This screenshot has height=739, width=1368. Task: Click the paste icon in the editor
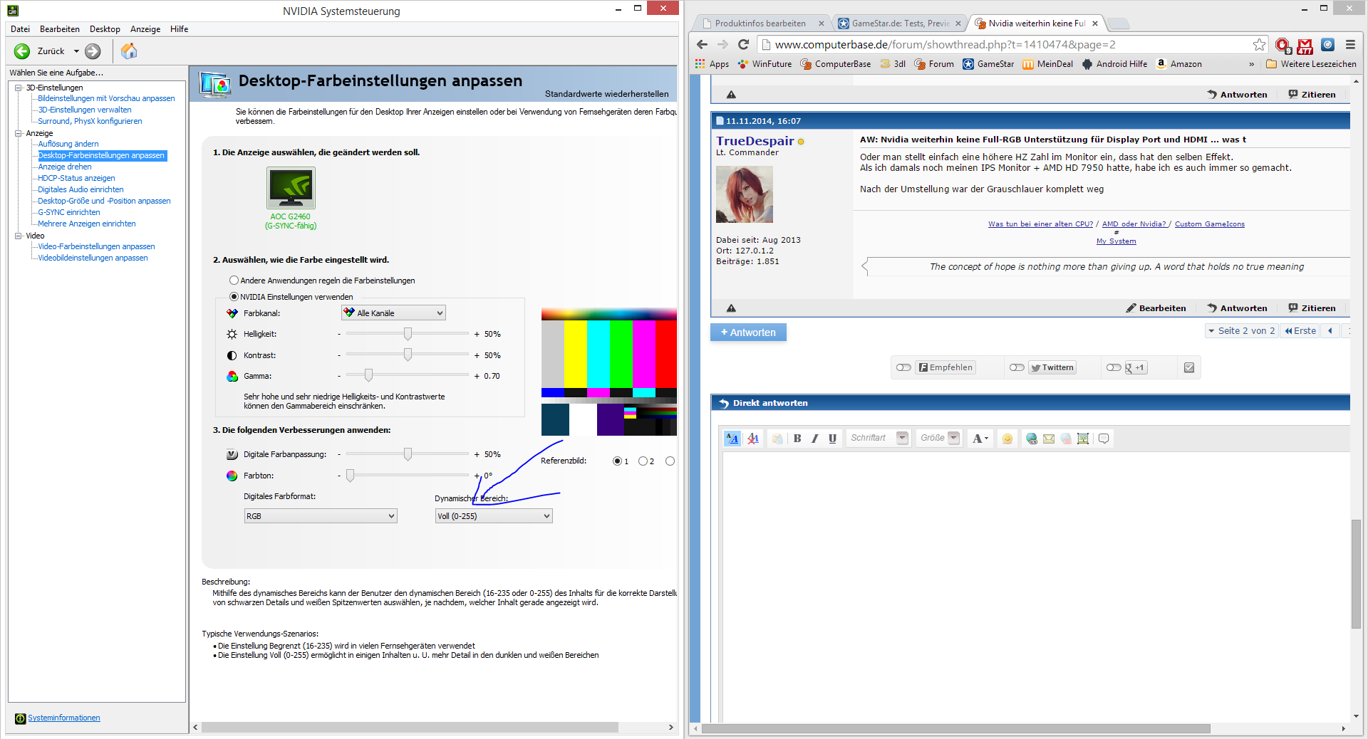click(777, 439)
